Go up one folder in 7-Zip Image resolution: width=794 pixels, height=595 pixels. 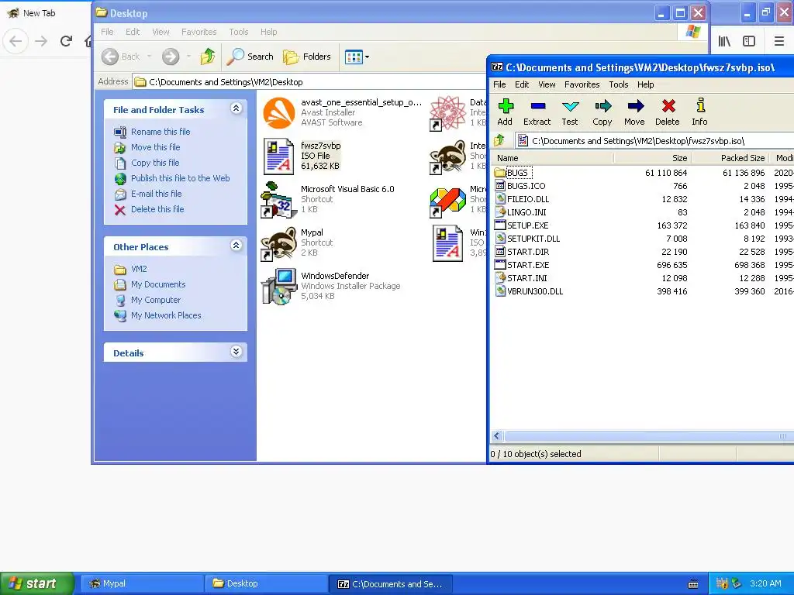click(x=500, y=140)
